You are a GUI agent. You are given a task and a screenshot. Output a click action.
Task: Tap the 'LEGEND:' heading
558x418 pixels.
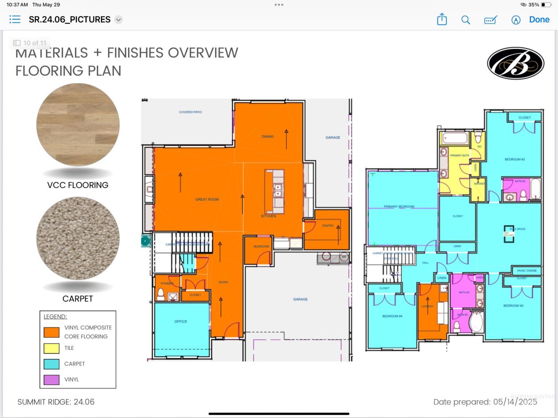[55, 317]
